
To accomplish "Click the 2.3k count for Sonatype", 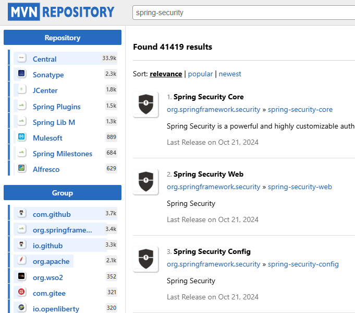I will pos(111,74).
